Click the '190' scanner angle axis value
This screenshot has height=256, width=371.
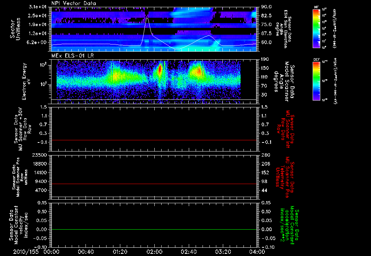265,59
